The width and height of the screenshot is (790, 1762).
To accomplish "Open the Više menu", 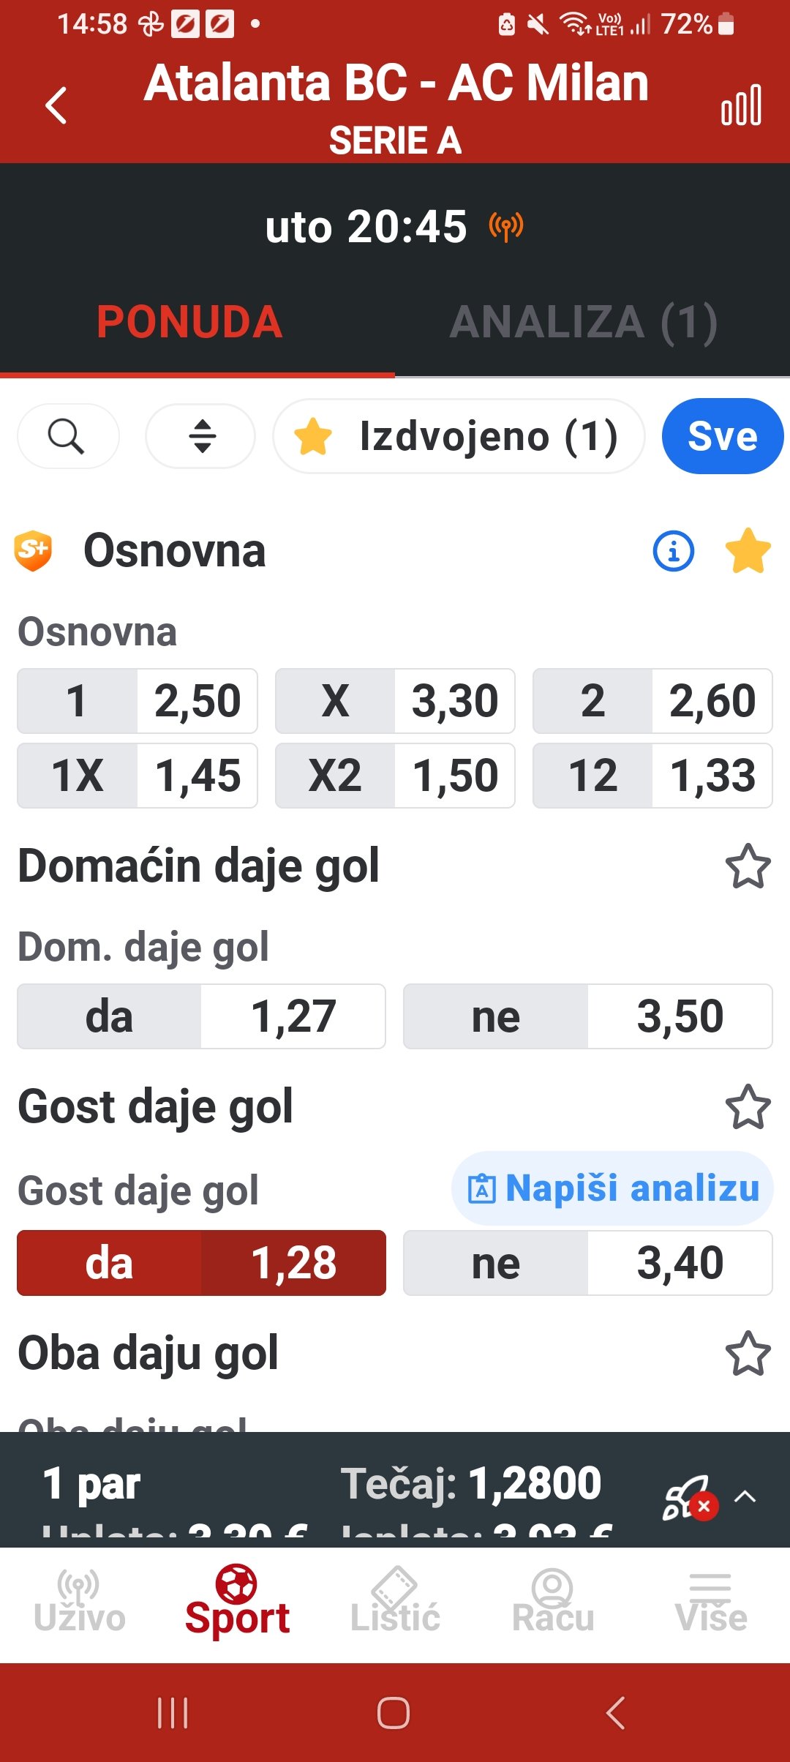I will tap(711, 1602).
